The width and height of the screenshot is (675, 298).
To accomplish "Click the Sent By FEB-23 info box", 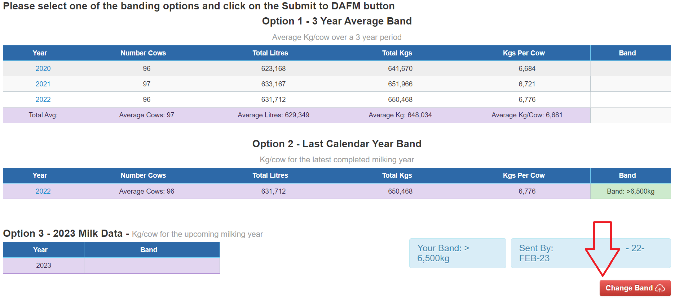I will 591,253.
